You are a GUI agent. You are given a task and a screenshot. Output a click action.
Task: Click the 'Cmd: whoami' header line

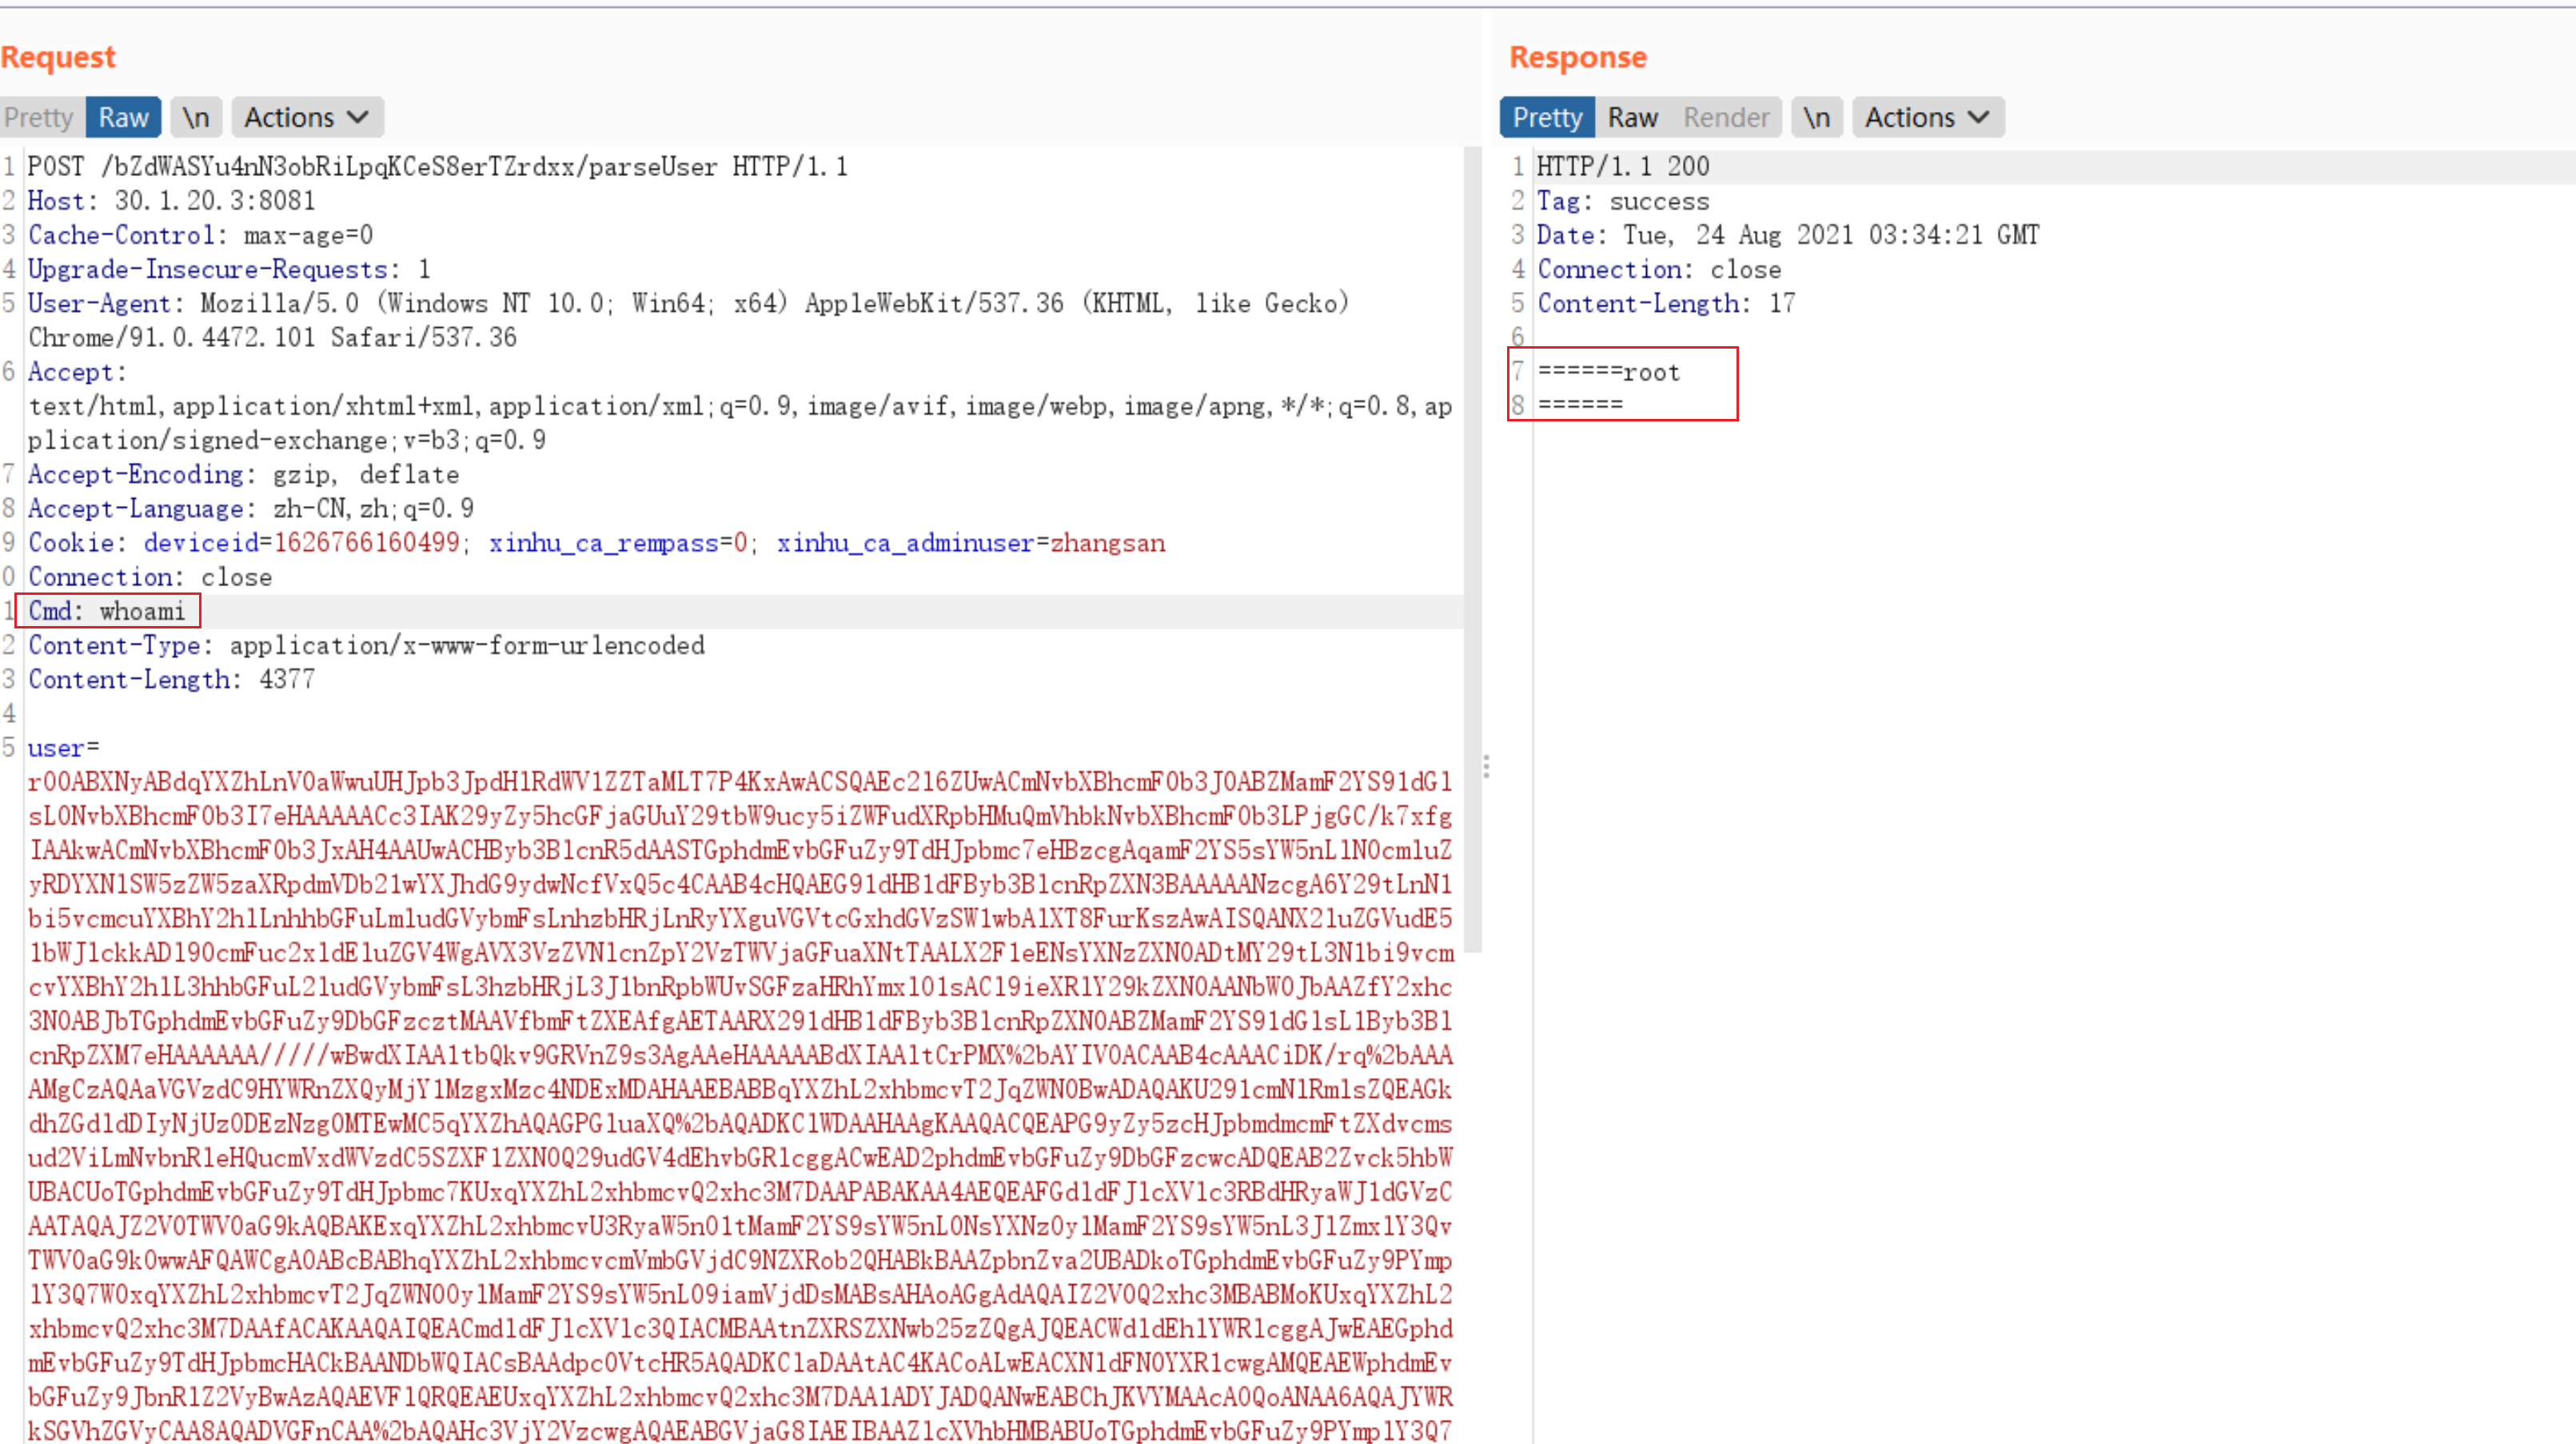pyautogui.click(x=107, y=611)
